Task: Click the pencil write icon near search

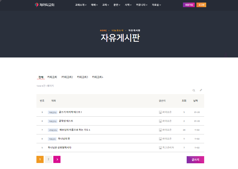Action: point(201,90)
